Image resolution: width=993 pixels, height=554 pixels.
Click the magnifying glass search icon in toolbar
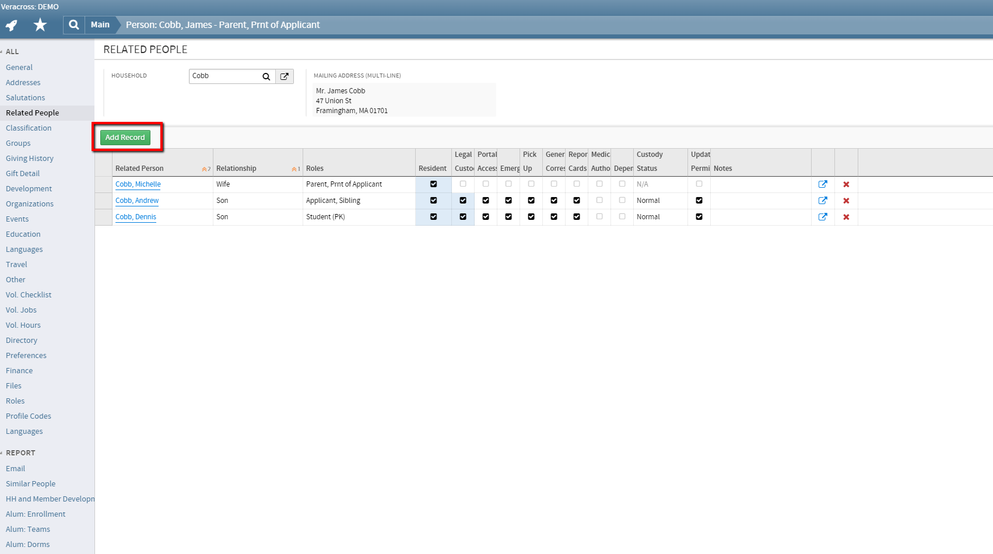click(x=73, y=24)
